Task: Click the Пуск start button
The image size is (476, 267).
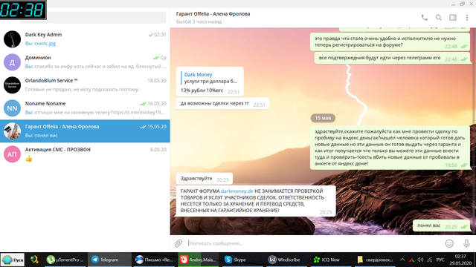Action: 13,260
